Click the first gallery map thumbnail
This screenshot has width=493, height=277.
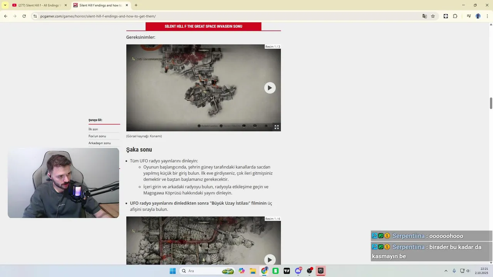click(203, 88)
